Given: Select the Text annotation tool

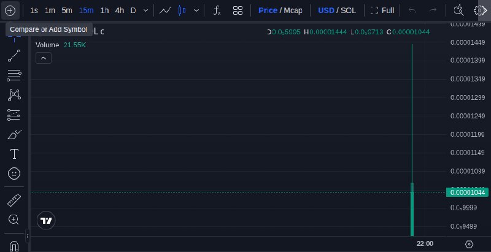Looking at the screenshot, I should 14,154.
